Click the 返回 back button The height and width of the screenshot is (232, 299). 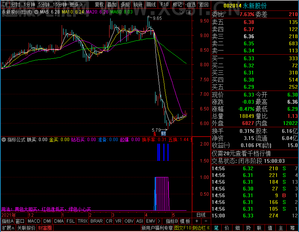(204, 4)
